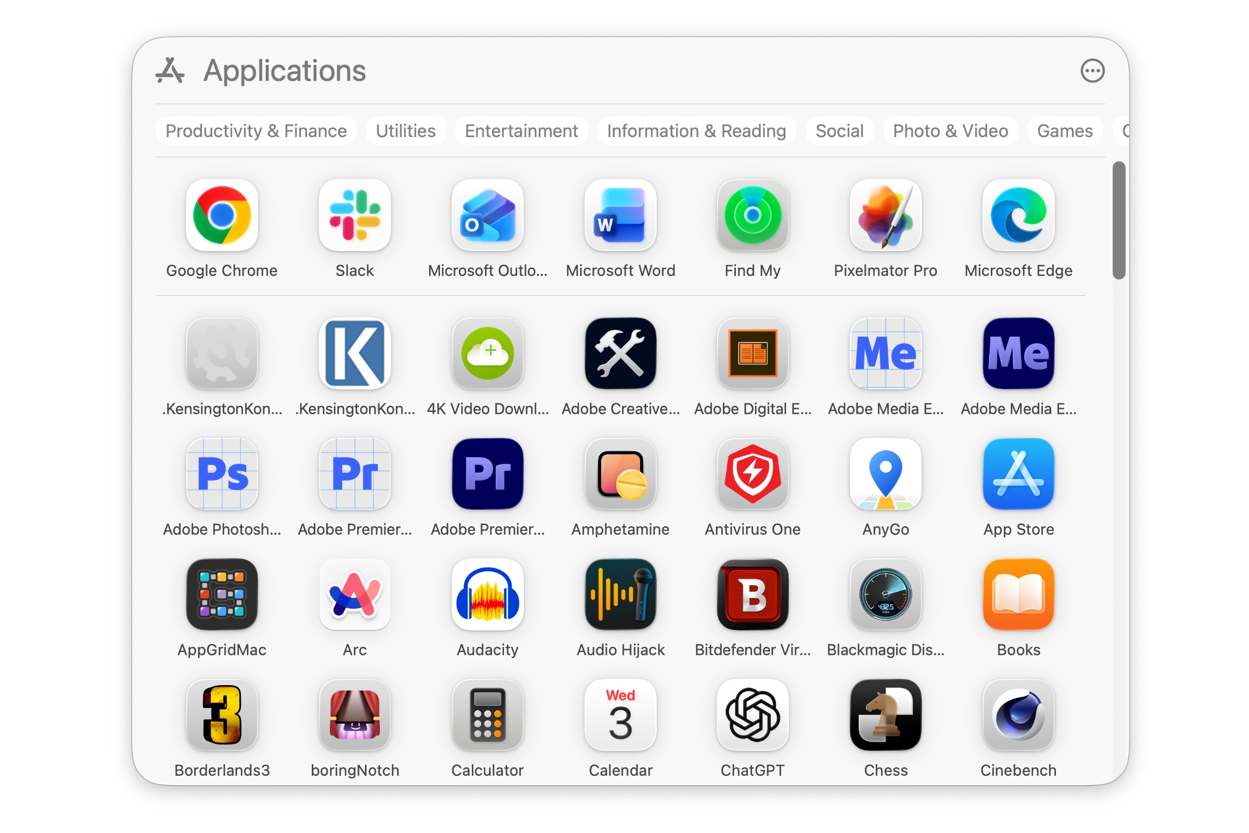This screenshot has width=1249, height=833.
Task: Launch Audacity
Action: click(488, 595)
